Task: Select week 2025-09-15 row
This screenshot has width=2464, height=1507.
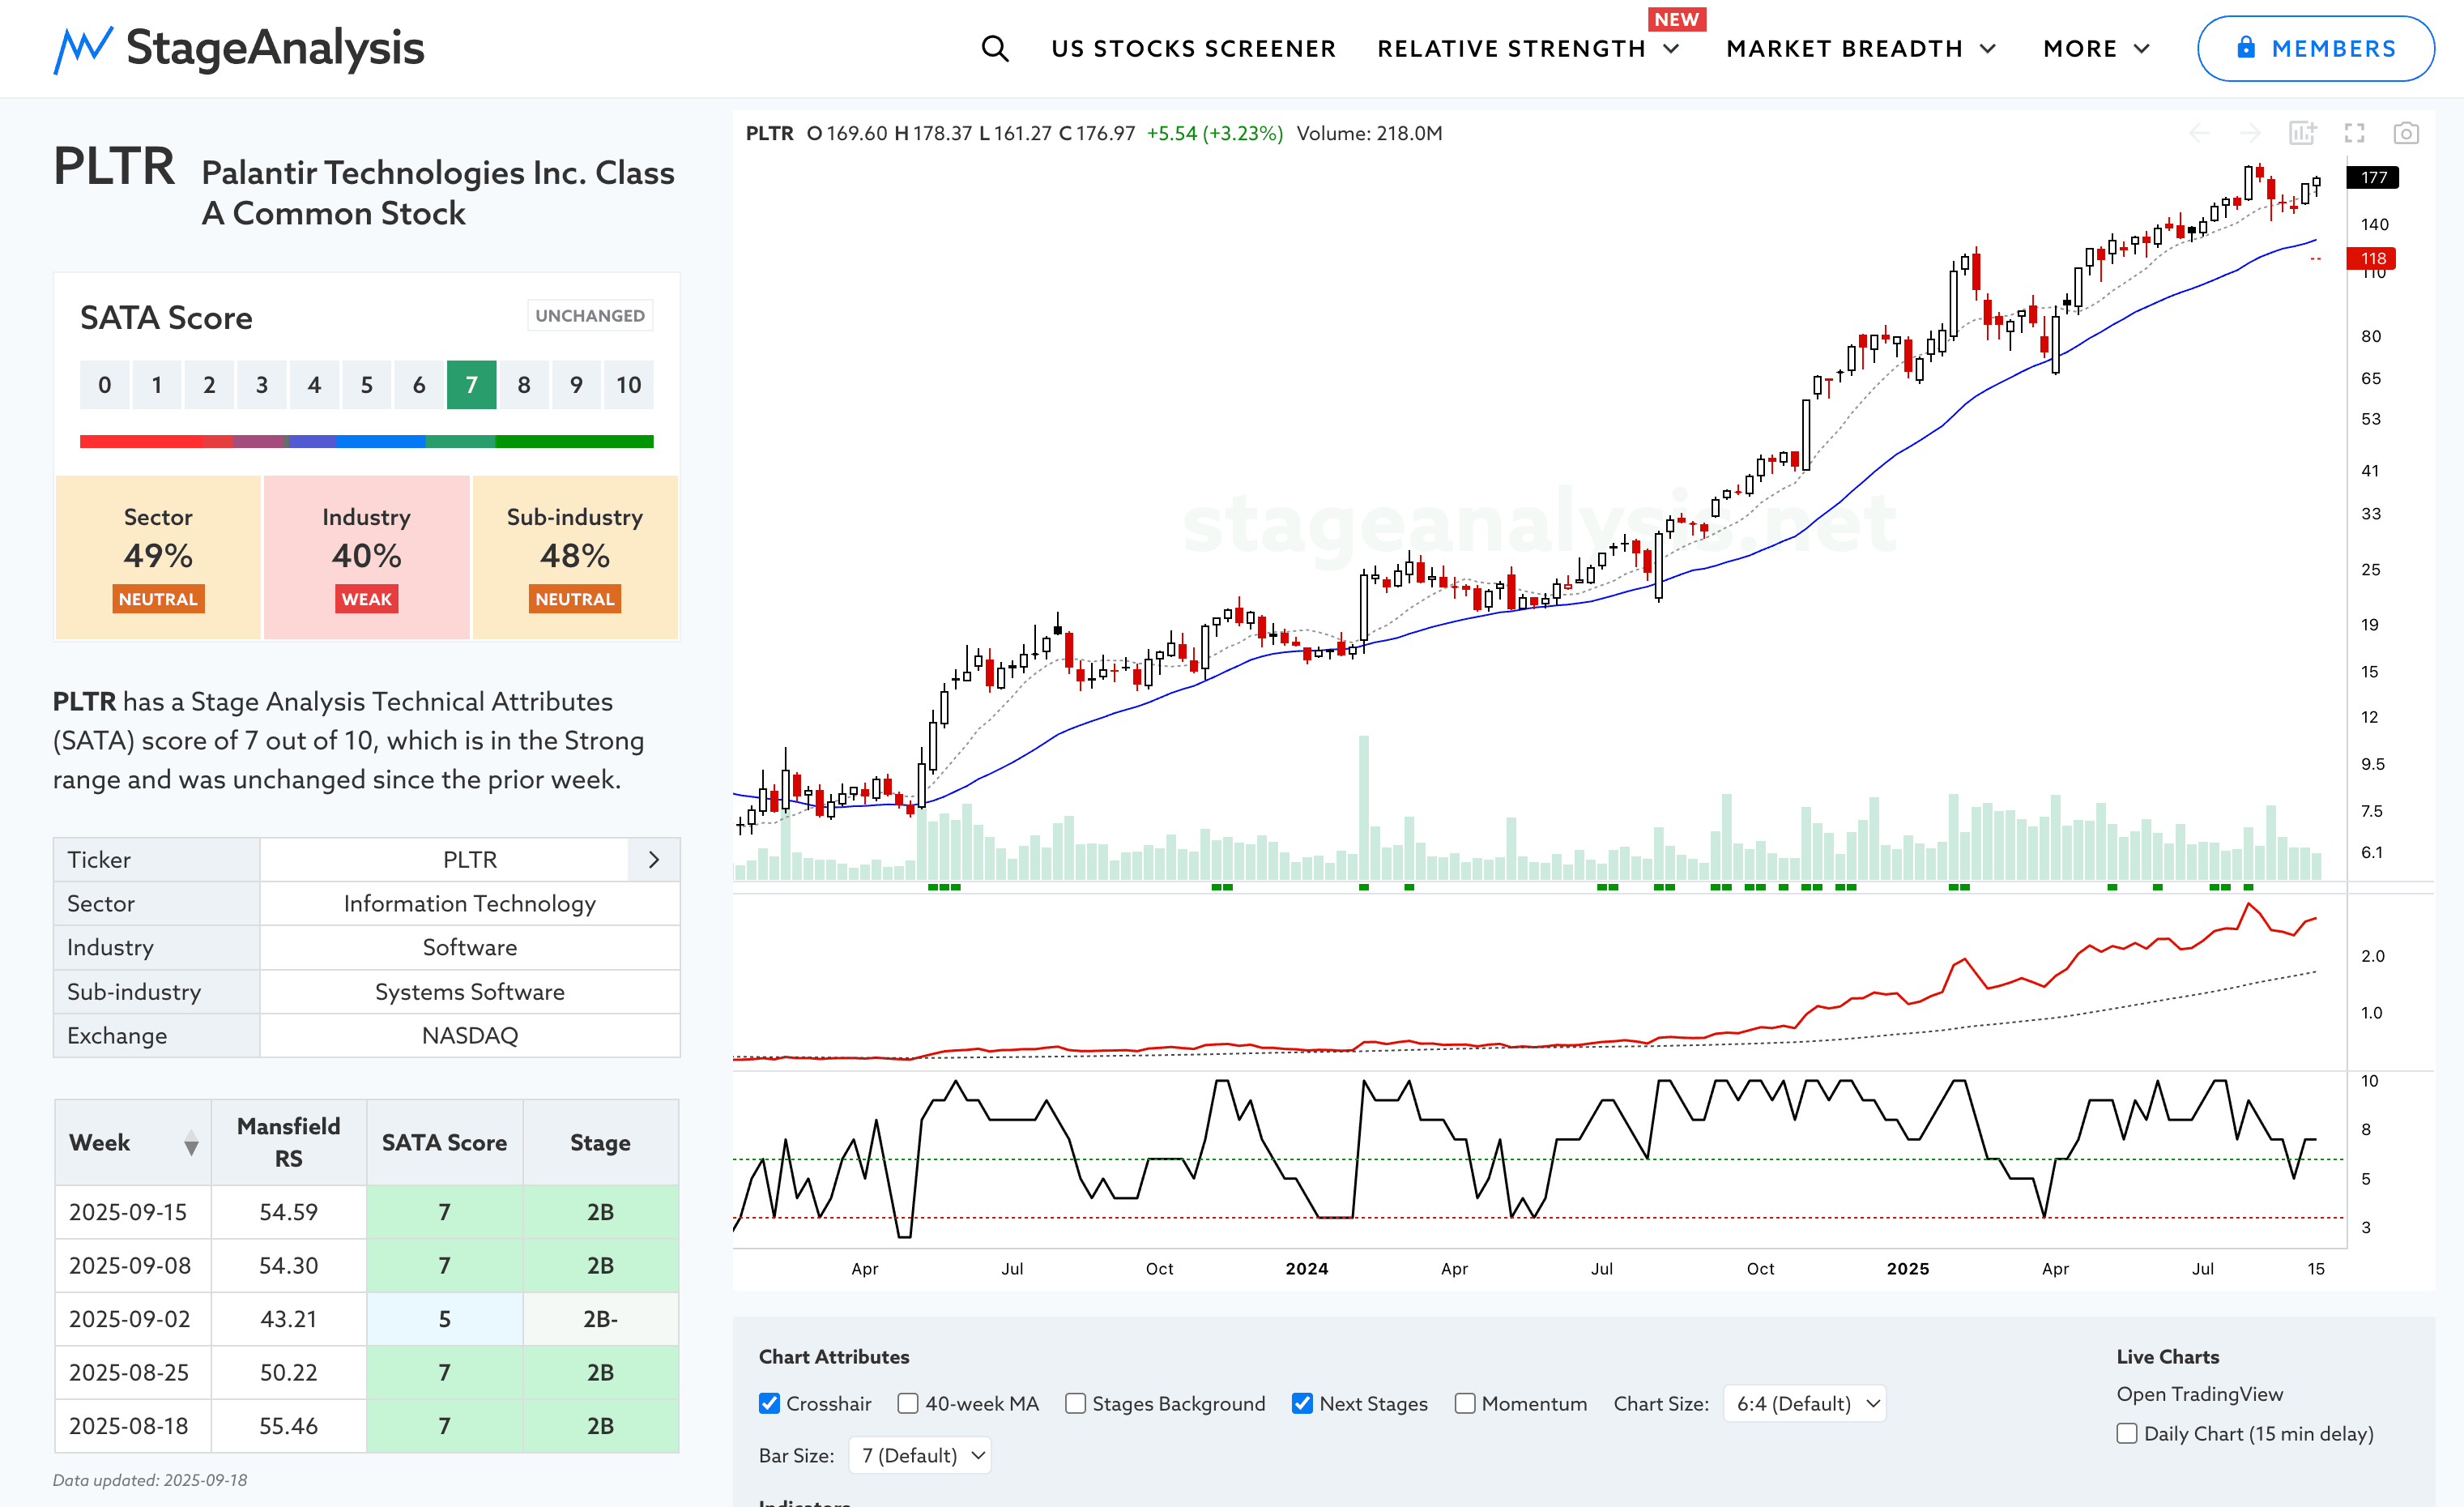Action: click(366, 1212)
